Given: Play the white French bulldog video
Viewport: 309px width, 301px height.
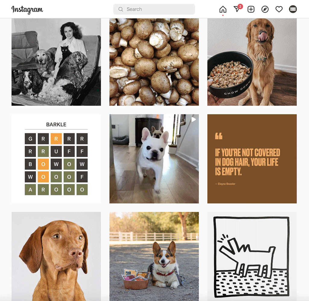Looking at the screenshot, I should [154, 159].
